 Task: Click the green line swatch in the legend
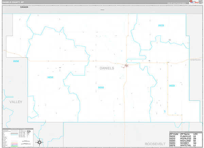point(14,146)
